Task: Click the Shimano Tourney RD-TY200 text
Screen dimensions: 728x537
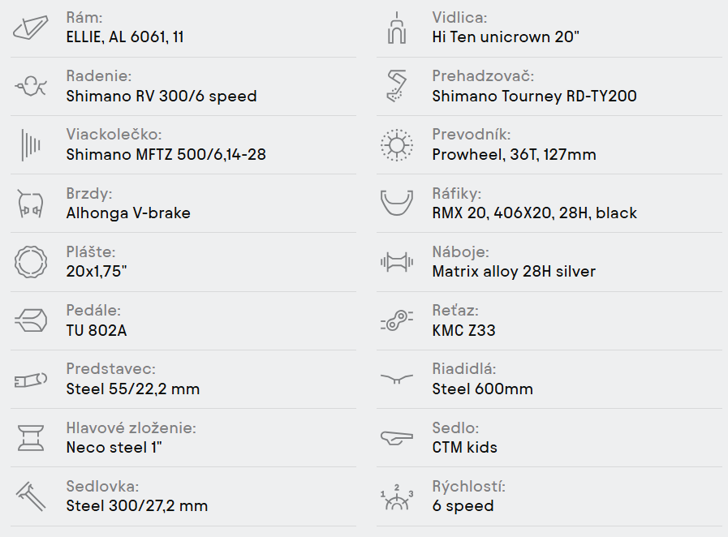Action: click(x=534, y=96)
